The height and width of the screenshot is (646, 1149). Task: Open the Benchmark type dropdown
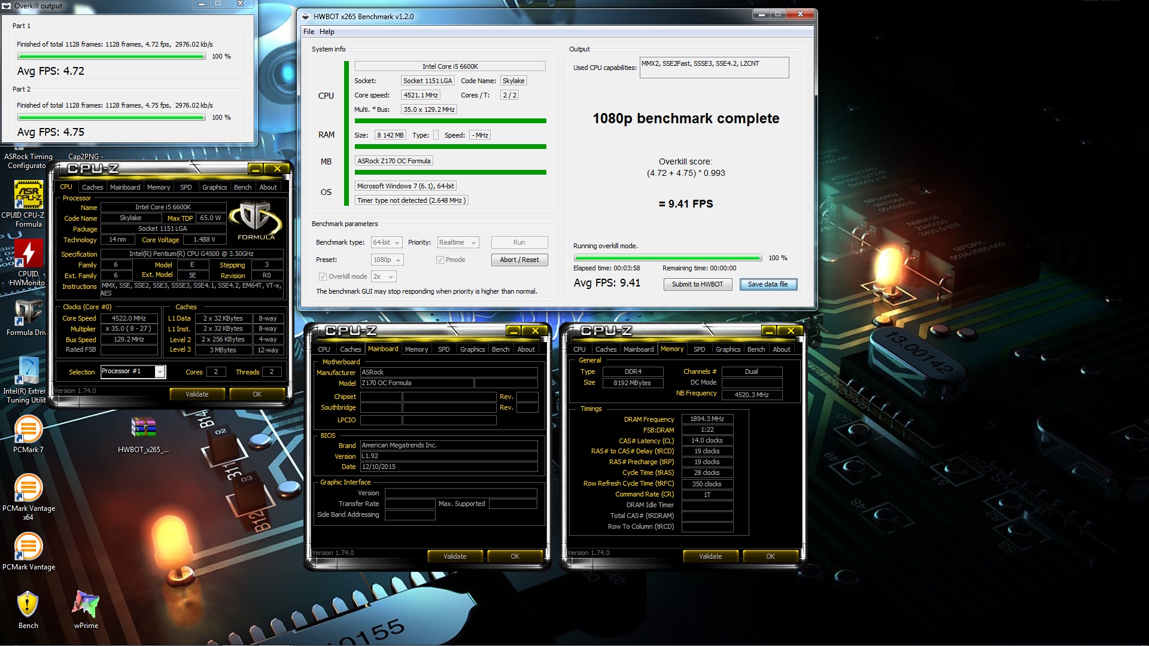click(387, 243)
